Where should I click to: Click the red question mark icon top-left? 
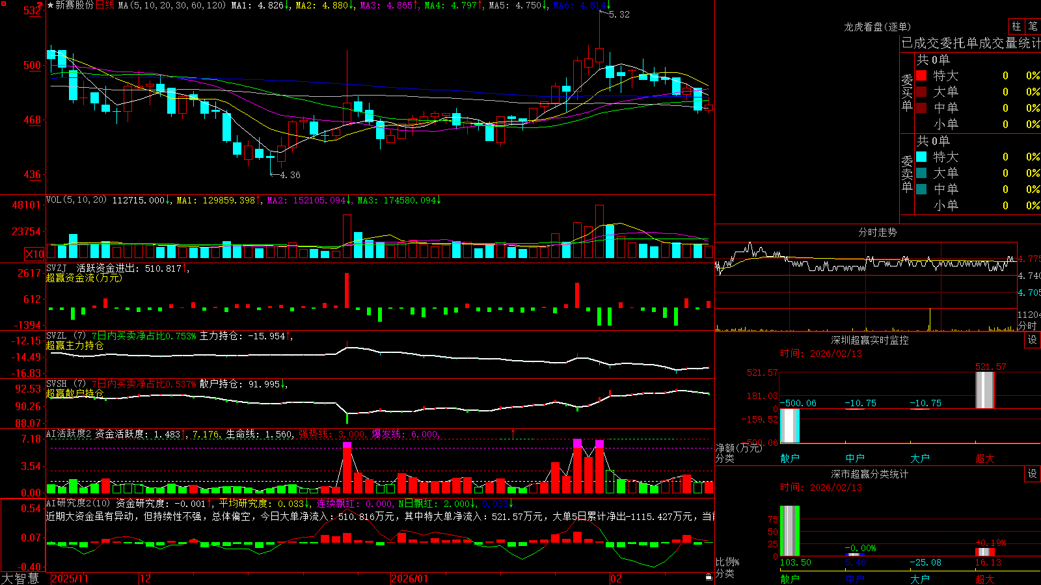[x=40, y=5]
